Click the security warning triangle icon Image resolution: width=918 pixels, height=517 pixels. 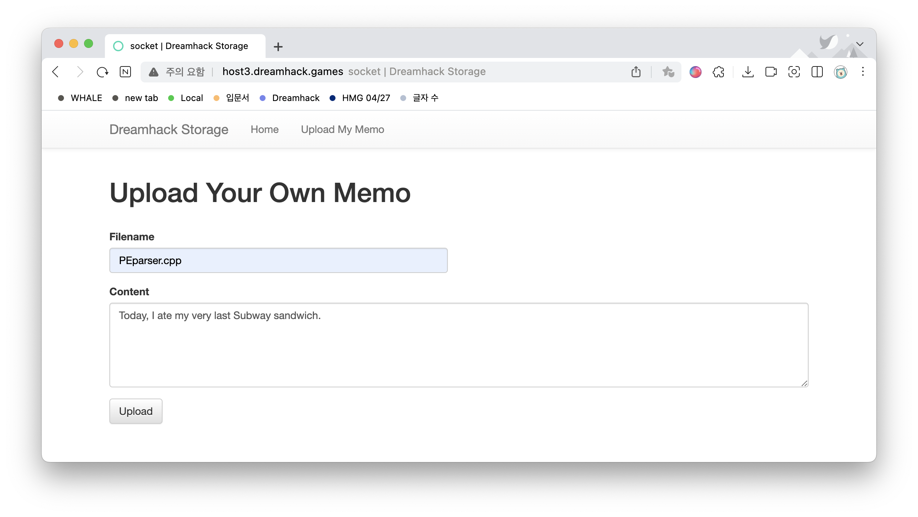click(154, 72)
